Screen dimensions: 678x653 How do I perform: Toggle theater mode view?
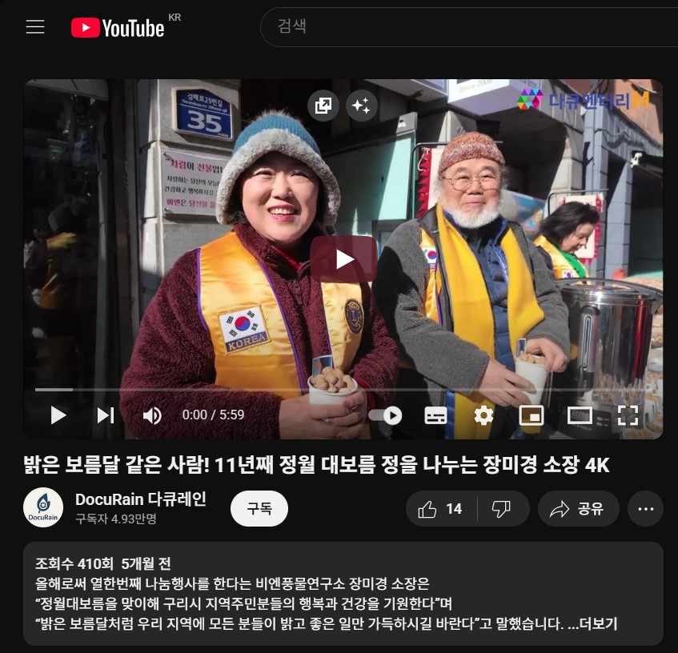click(x=580, y=415)
